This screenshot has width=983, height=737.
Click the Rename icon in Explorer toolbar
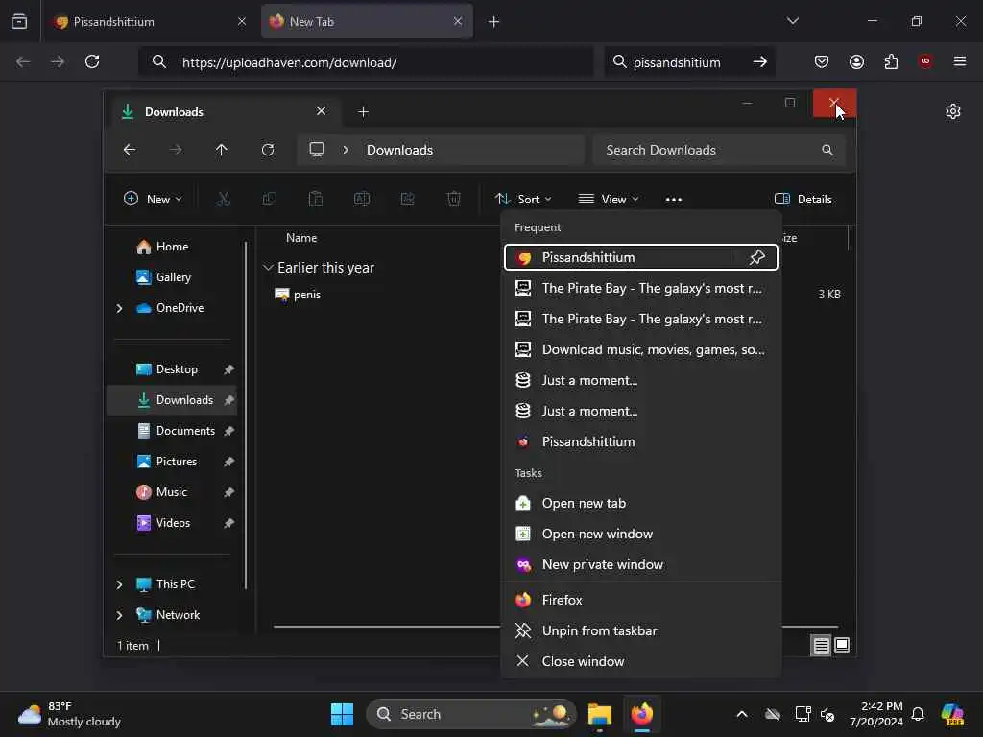click(362, 200)
